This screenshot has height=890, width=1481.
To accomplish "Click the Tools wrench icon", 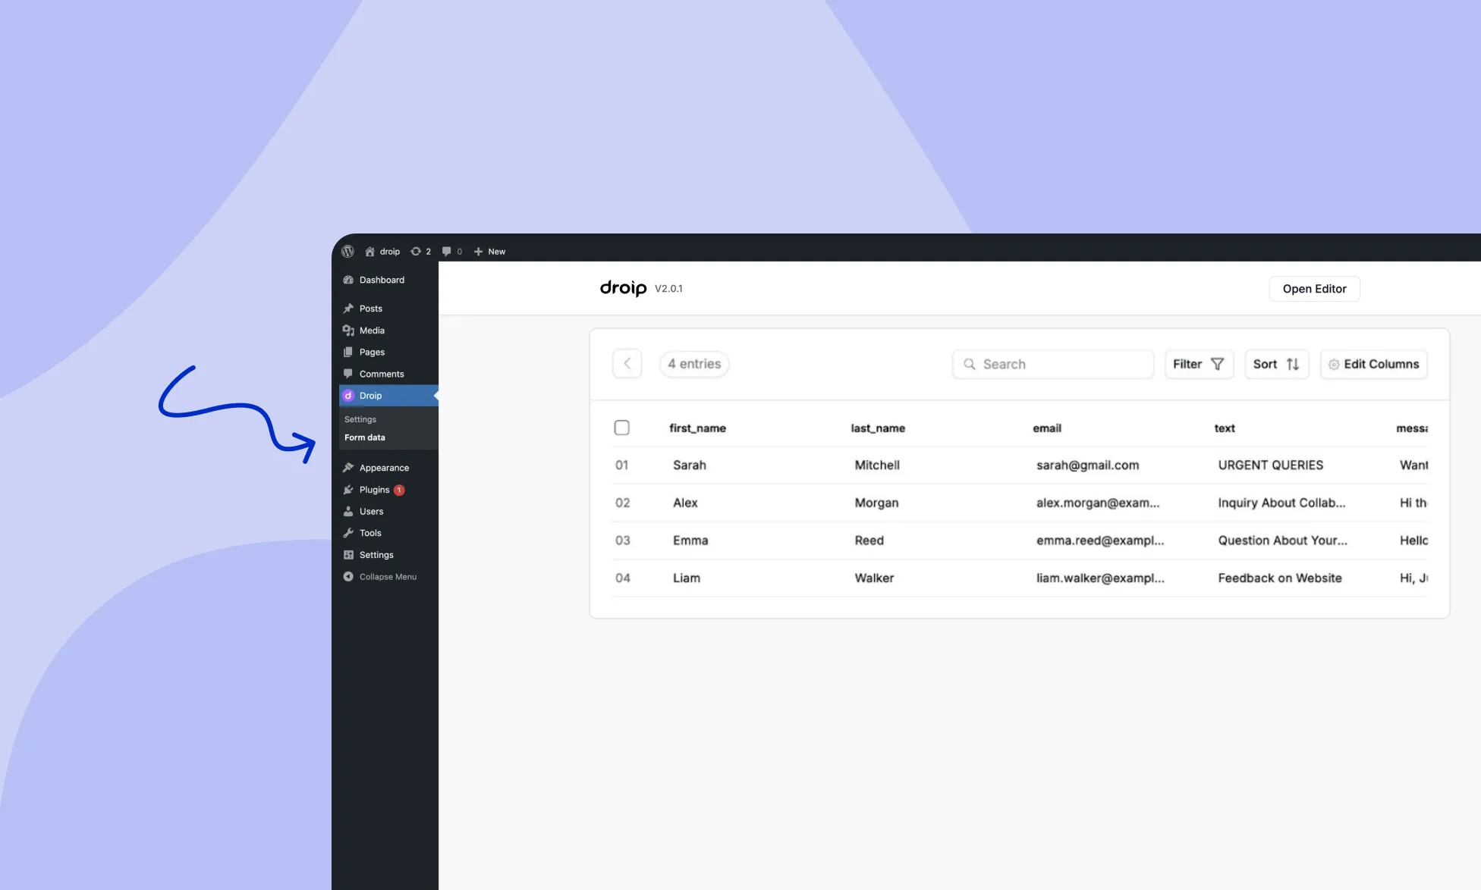I will pyautogui.click(x=348, y=533).
